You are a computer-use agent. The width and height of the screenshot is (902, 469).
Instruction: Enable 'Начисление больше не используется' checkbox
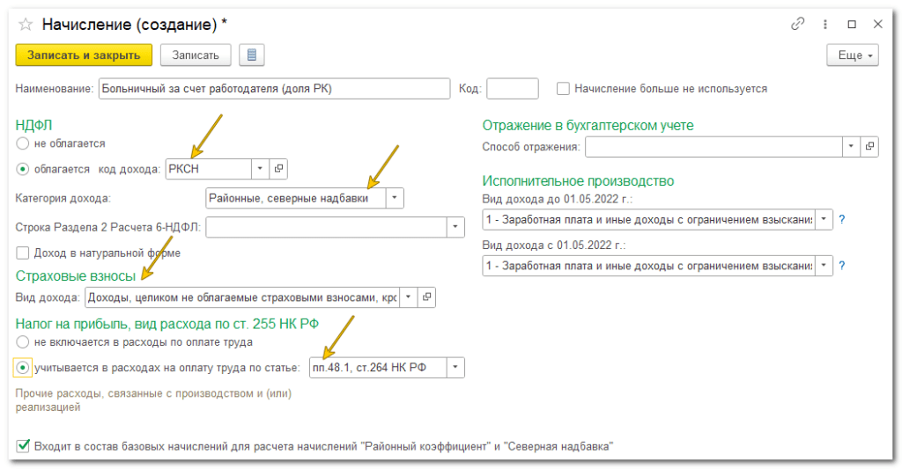click(563, 89)
